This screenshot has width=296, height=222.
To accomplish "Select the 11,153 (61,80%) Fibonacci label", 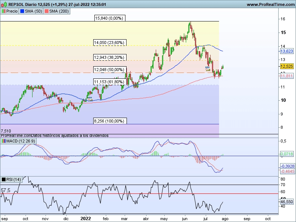I will [109, 82].
